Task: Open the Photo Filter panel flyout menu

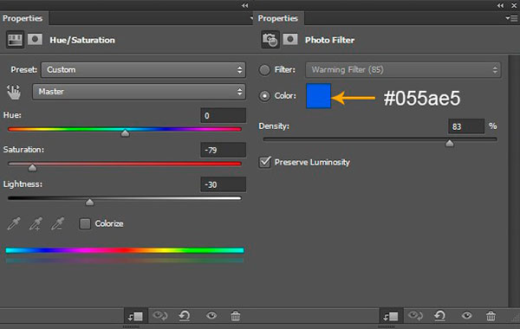Action: (511, 18)
